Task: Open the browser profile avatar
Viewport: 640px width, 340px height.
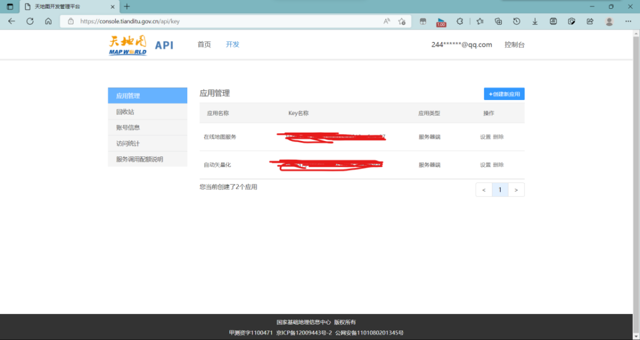Action: tap(609, 21)
